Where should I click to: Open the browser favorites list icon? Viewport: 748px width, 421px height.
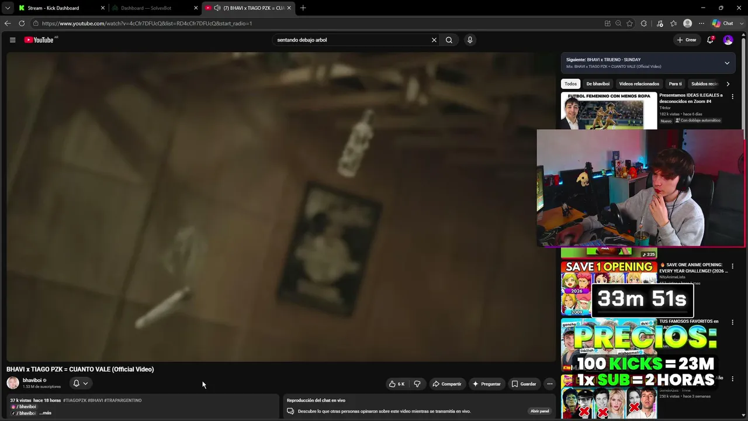pyautogui.click(x=674, y=23)
